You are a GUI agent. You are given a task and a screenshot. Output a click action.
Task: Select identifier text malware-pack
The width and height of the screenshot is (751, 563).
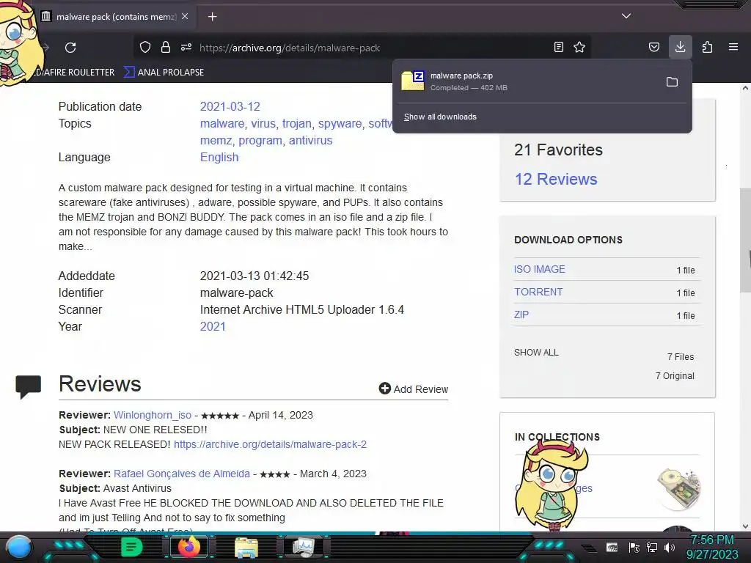point(236,292)
